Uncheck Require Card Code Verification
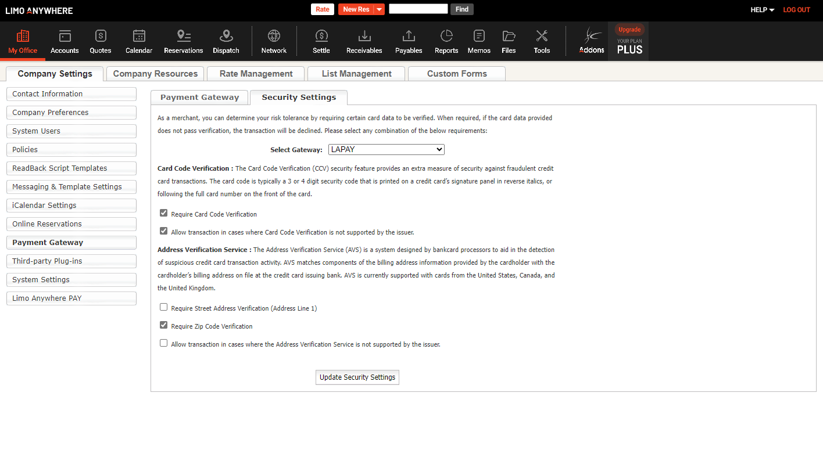The width and height of the screenshot is (823, 450). (x=164, y=213)
